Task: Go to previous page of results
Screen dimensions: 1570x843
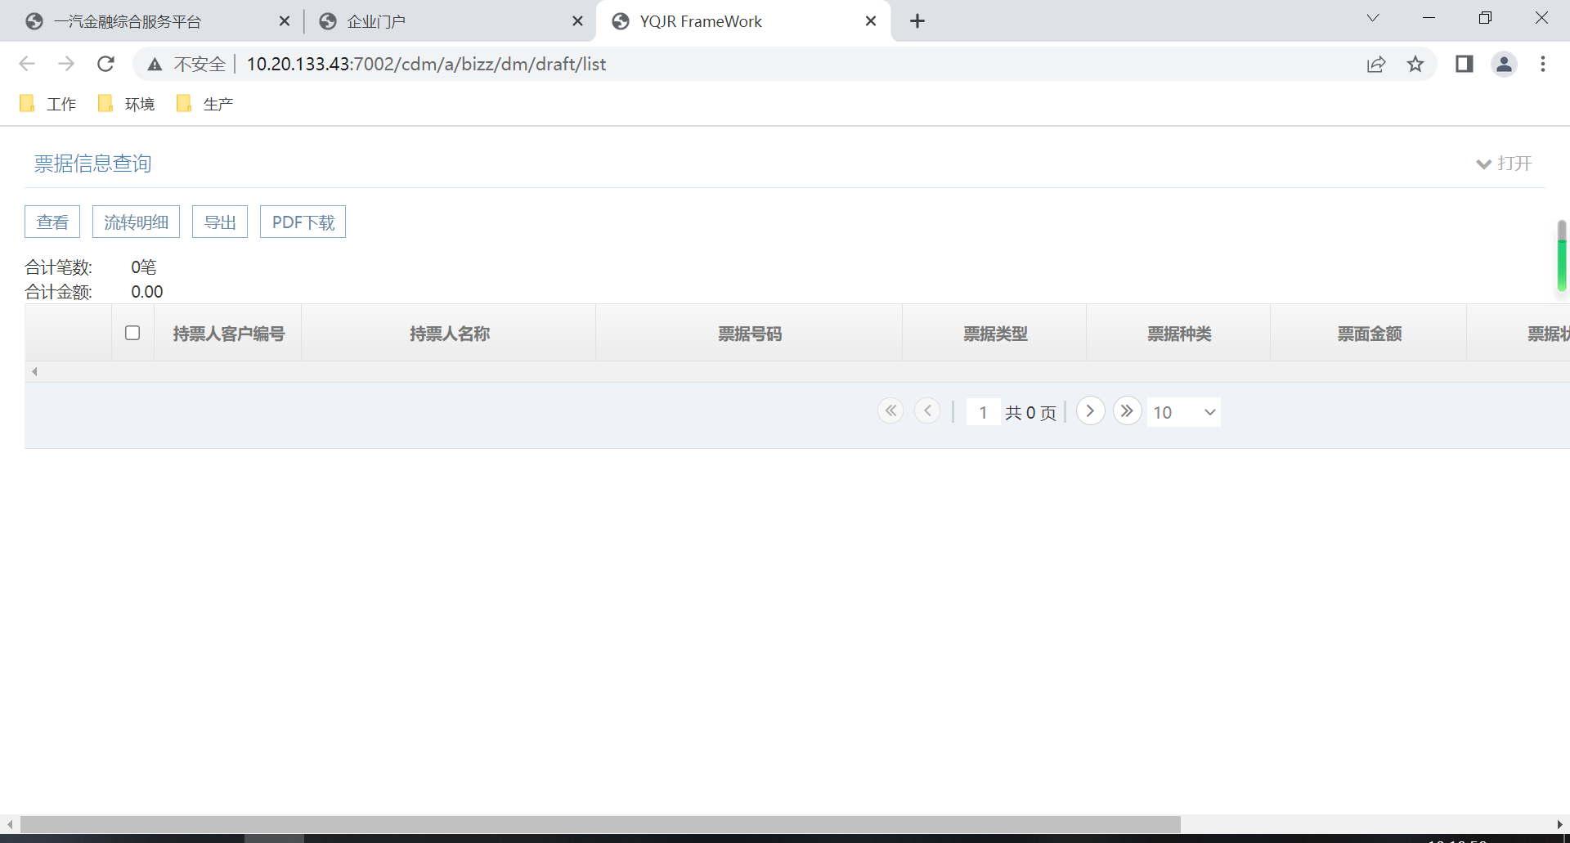Action: pos(927,410)
